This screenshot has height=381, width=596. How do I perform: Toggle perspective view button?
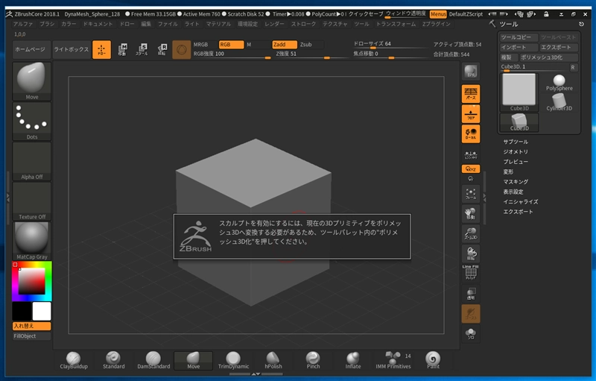point(471,94)
